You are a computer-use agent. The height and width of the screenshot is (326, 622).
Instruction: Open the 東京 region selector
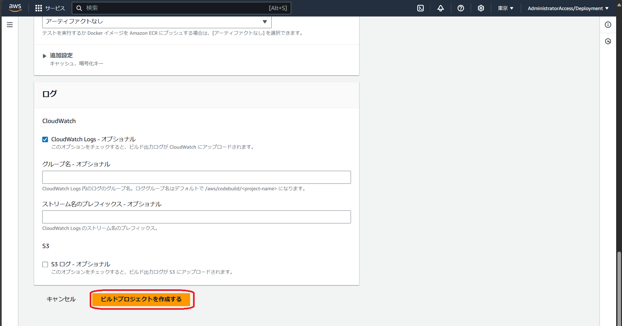506,8
